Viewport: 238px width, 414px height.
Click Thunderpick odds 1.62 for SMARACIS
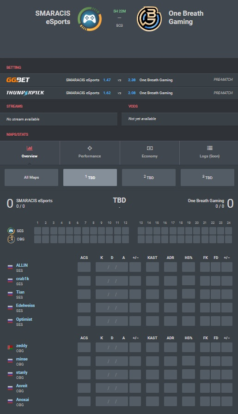pyautogui.click(x=107, y=93)
